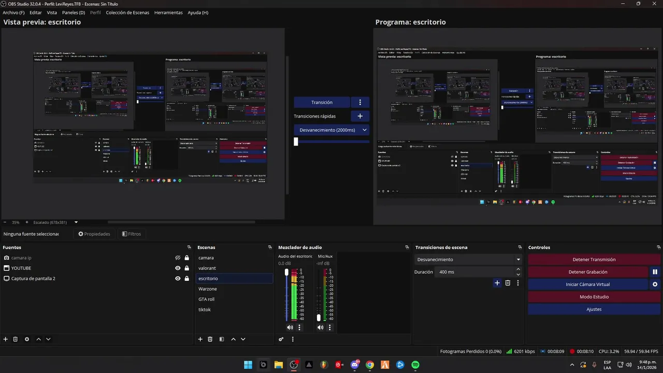Screen dimensions: 663x373
Task: Open File Explorer from the taskbar
Action: pyautogui.click(x=279, y=365)
